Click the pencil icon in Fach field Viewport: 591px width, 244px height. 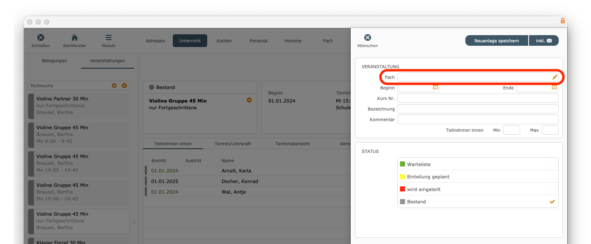[x=554, y=77]
